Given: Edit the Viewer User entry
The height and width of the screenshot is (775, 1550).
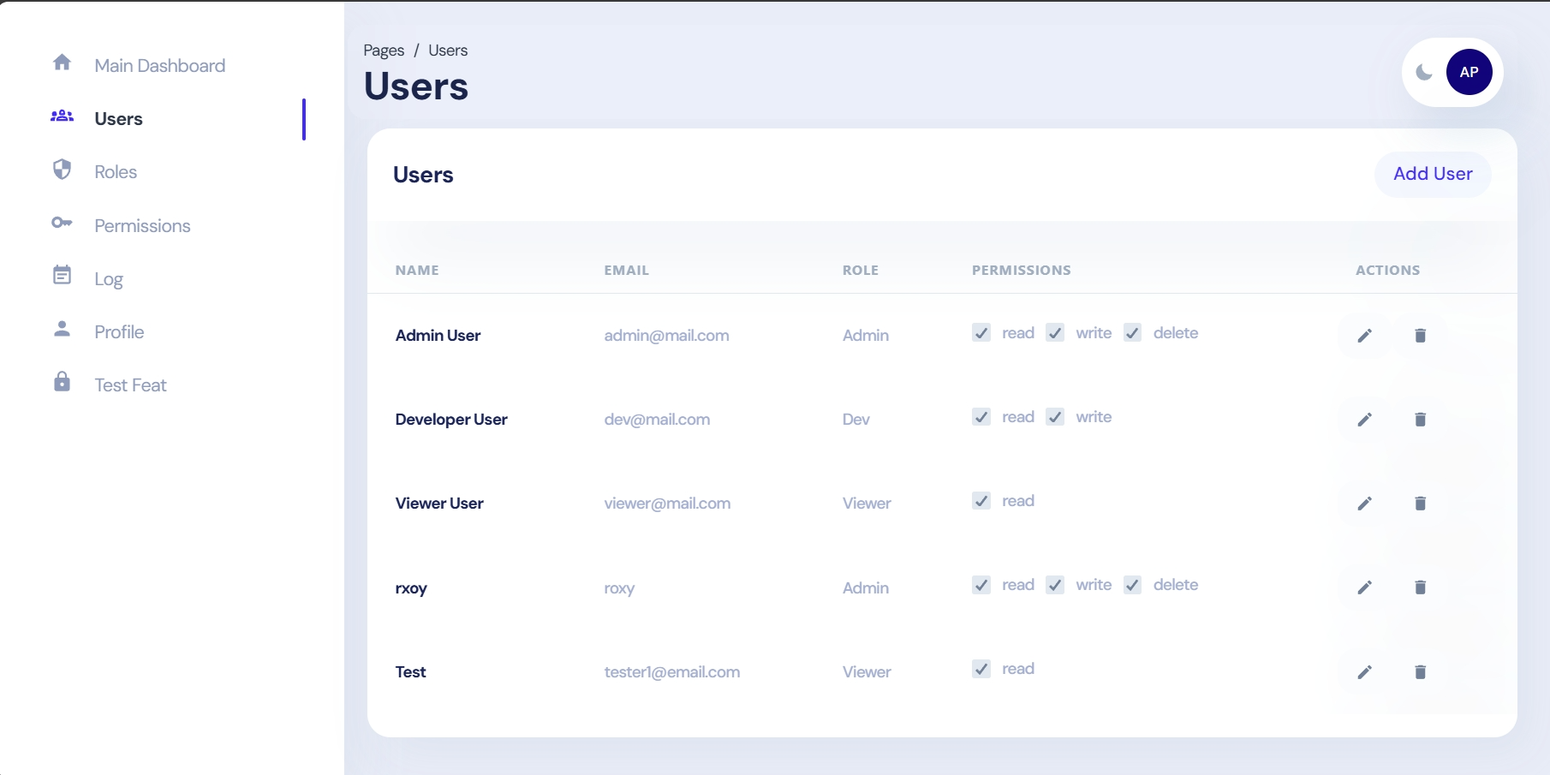Looking at the screenshot, I should (1364, 504).
